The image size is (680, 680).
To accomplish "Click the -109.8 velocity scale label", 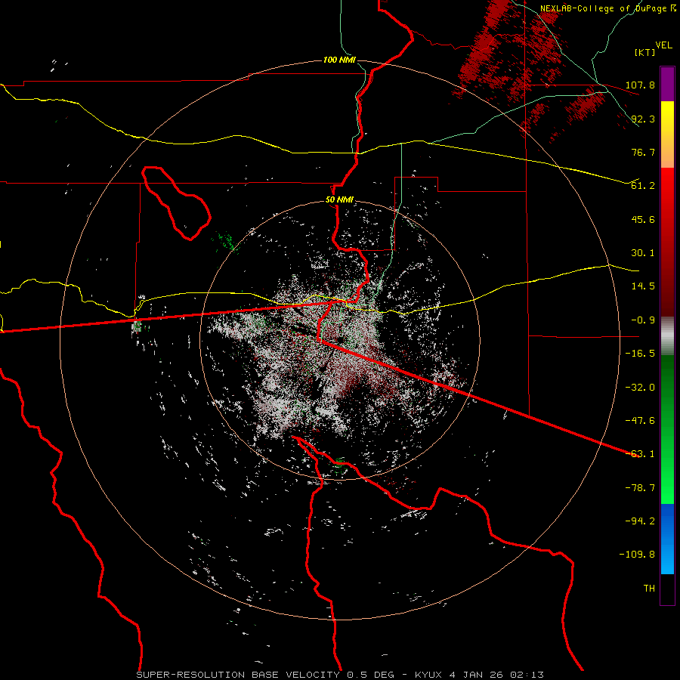I will click(x=637, y=555).
